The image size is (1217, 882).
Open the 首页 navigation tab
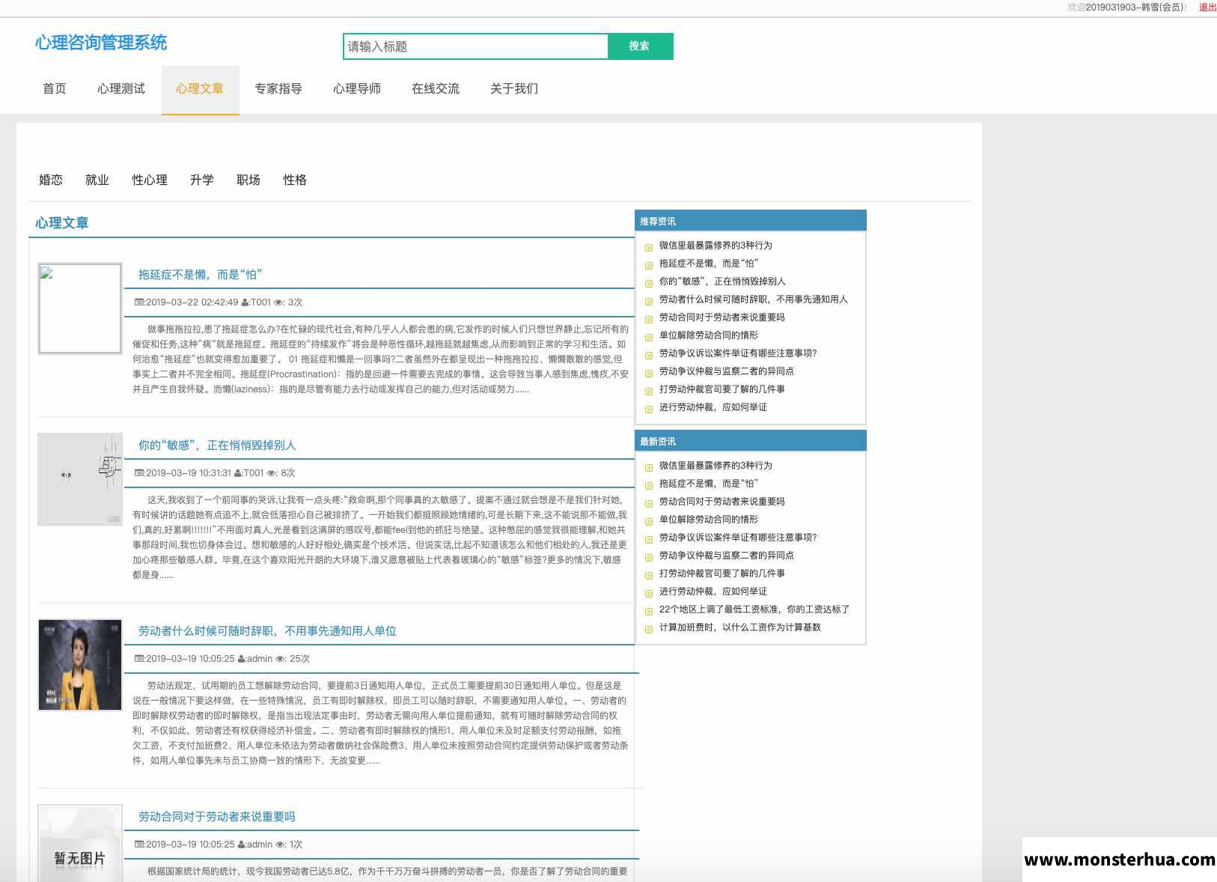(55, 88)
